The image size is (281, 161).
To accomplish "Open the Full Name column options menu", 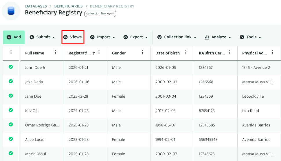I will (56, 52).
